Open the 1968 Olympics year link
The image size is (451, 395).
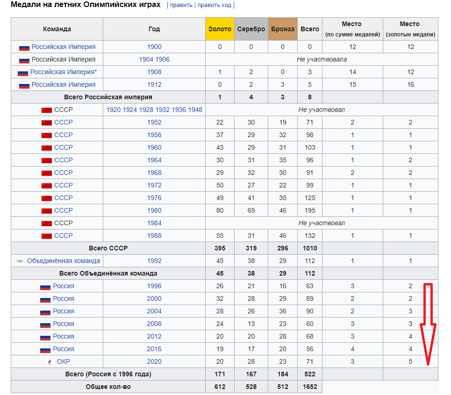[x=154, y=173]
